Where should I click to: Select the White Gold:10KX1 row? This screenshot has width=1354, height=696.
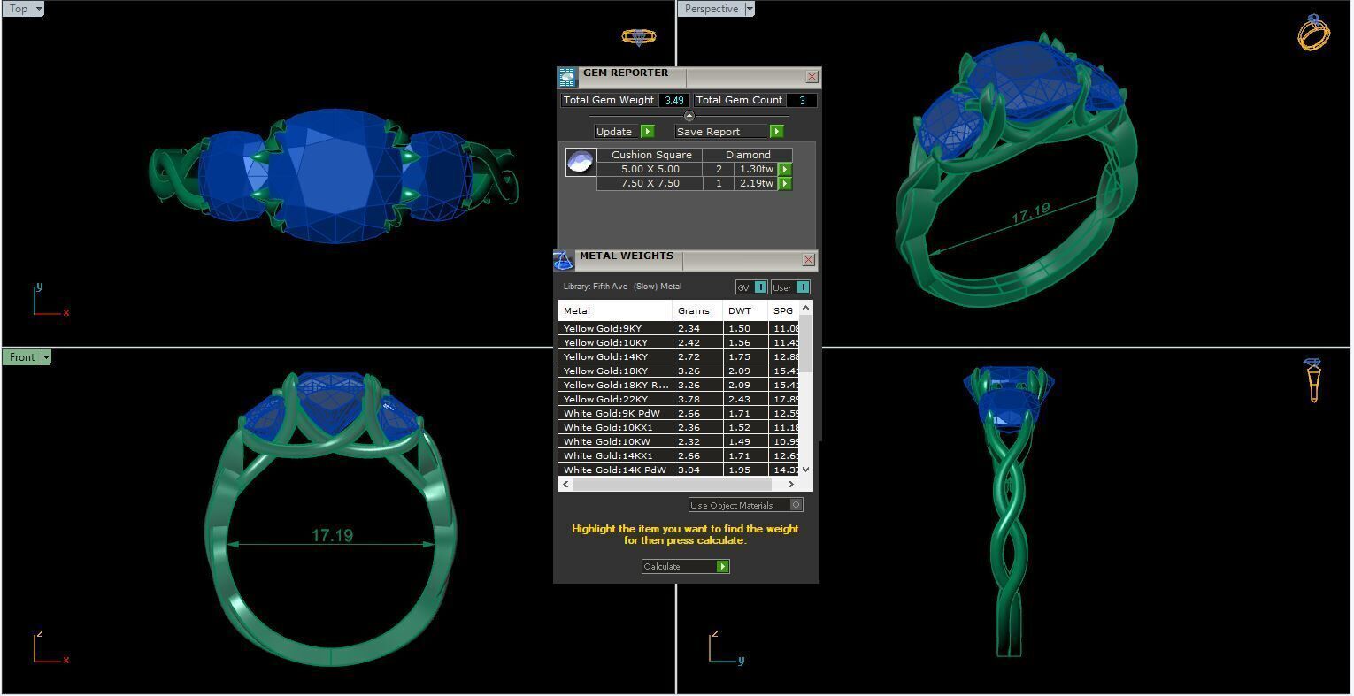pos(679,427)
